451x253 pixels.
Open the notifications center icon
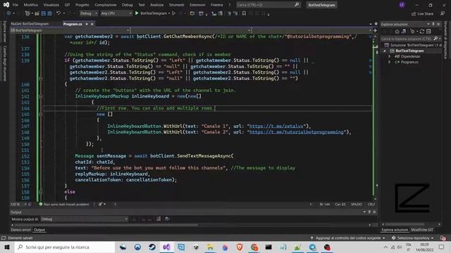tap(441, 247)
